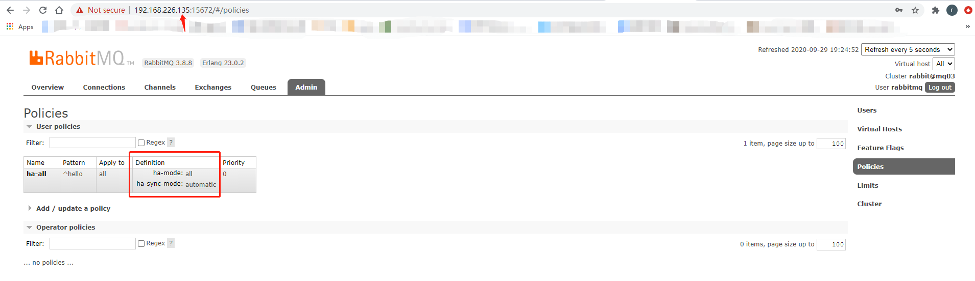
Task: Click the User policies Filter input field
Action: tap(92, 143)
